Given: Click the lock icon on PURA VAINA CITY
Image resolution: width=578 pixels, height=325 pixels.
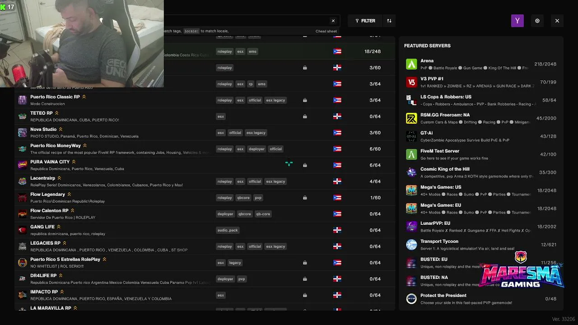Looking at the screenshot, I should (x=305, y=165).
